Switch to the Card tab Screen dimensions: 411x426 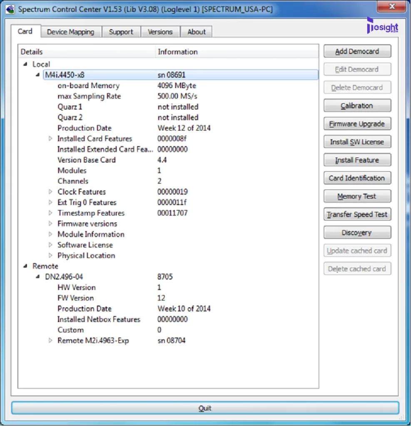tap(25, 31)
